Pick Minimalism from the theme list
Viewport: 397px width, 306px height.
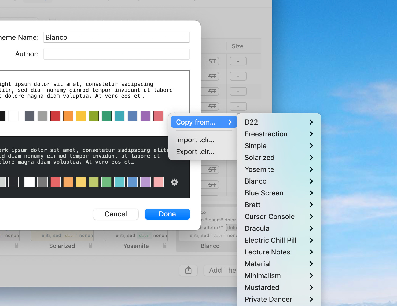279,276
